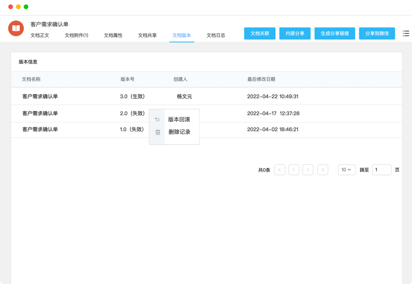412x284 pixels.
Task: Click the 共0条 total count text
Action: (264, 170)
